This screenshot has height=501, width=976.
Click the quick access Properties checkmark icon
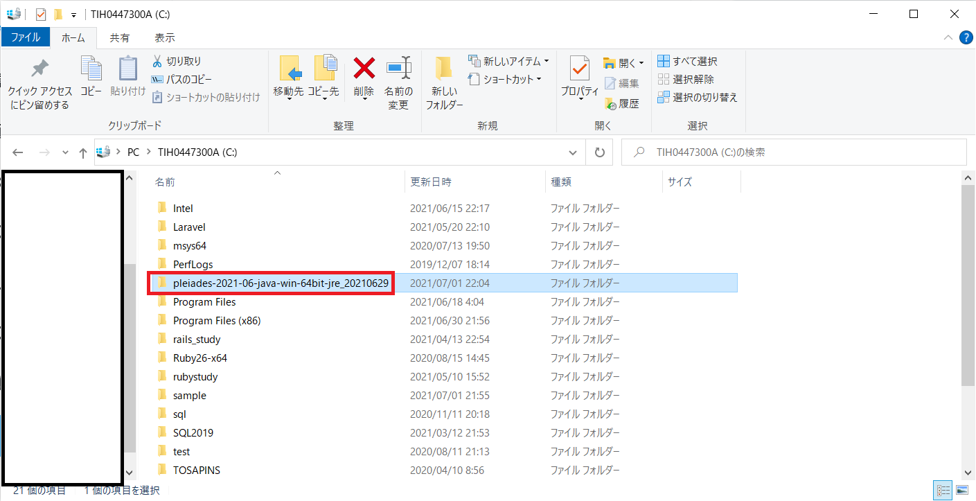click(41, 14)
